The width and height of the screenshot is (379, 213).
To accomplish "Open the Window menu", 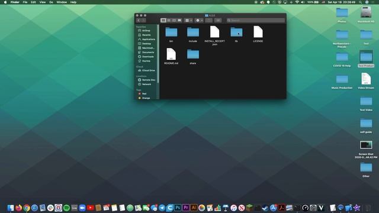I will (x=62, y=2).
